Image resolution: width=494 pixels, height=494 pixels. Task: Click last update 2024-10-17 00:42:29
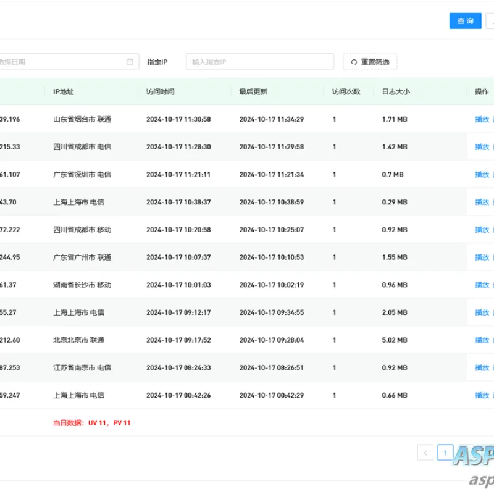[x=272, y=395]
